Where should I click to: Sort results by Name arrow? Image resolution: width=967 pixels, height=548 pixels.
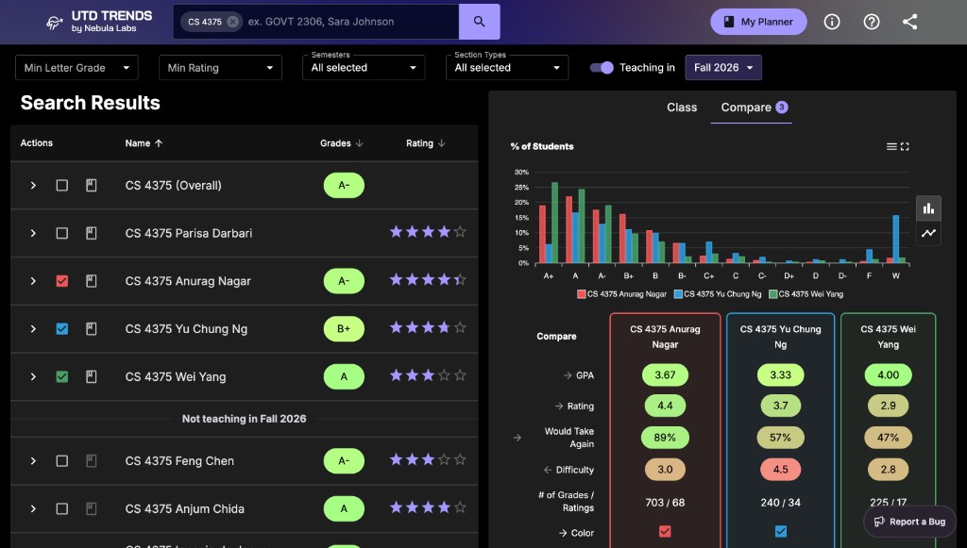click(x=159, y=143)
